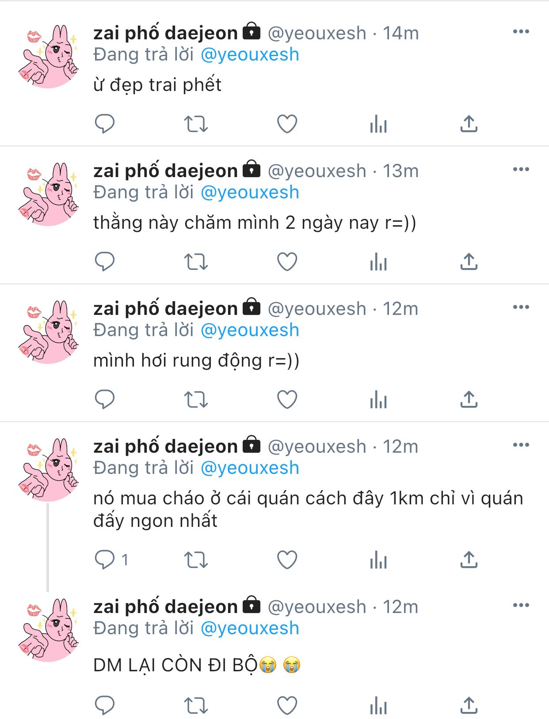Retweet the "ừ đẹp trai phết" tweet
This screenshot has height=719, width=549.
[x=196, y=124]
